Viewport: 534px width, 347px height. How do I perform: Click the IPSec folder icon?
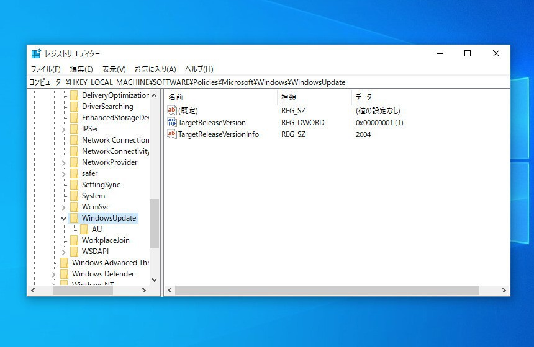[75, 129]
